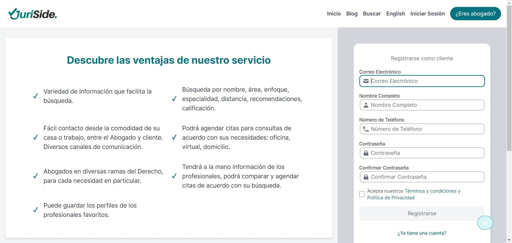Click the lock icon in Confirmar Contraseña field

[366, 177]
